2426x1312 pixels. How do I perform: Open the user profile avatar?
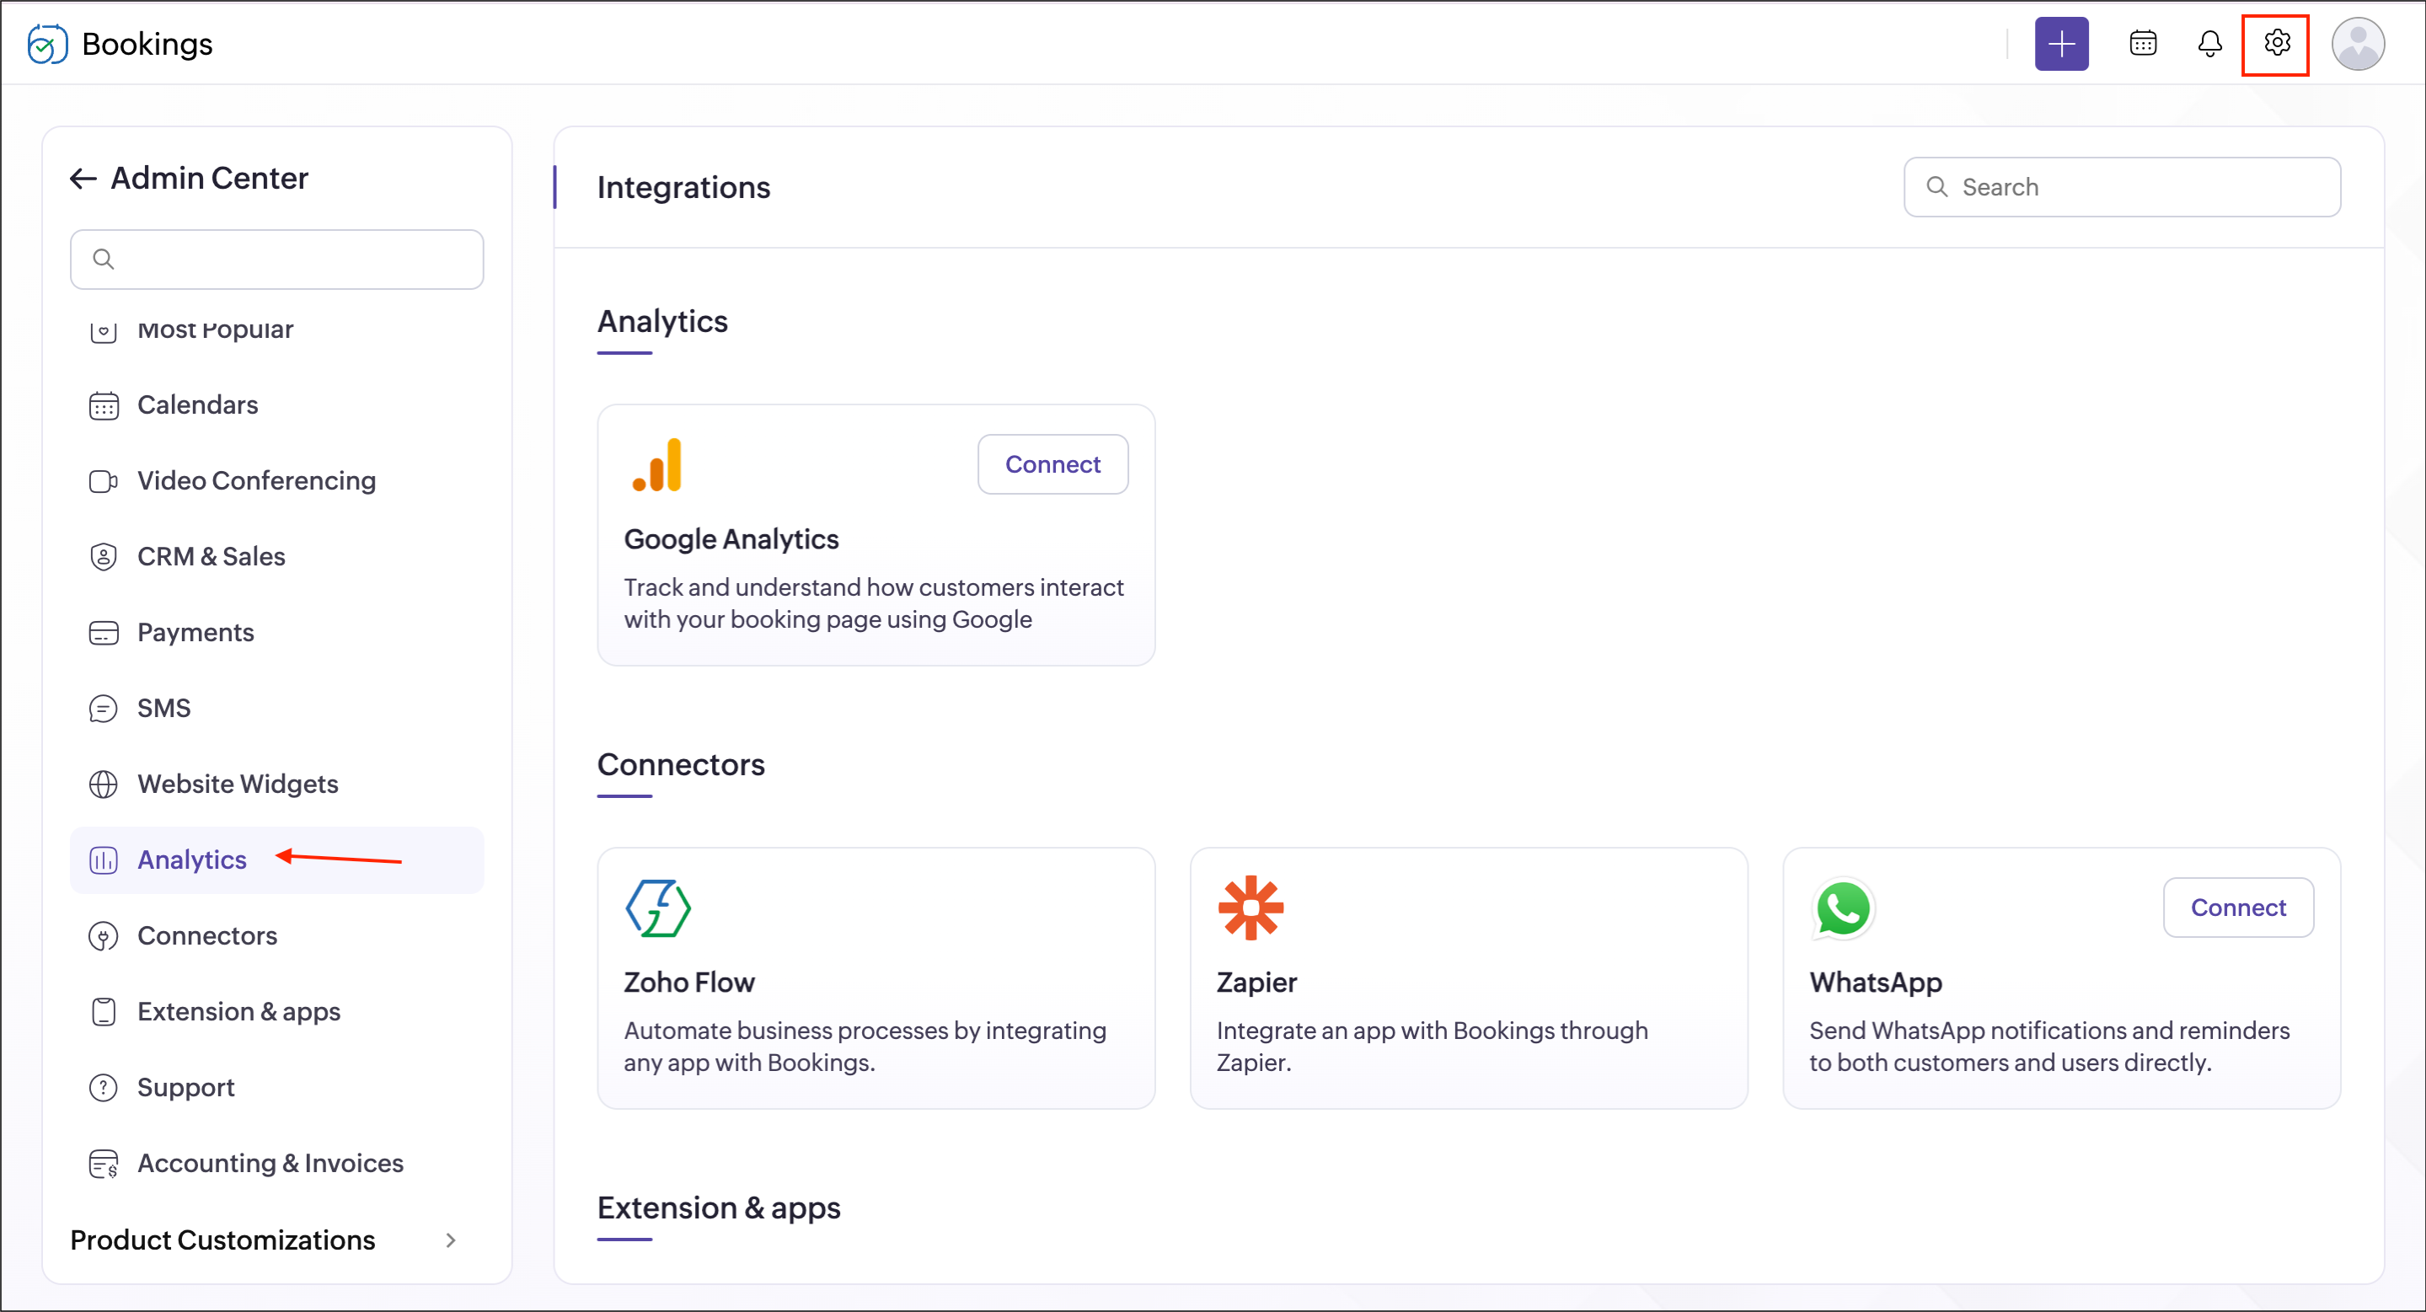tap(2357, 43)
